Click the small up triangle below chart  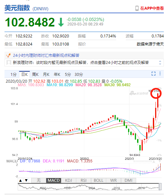154,161
